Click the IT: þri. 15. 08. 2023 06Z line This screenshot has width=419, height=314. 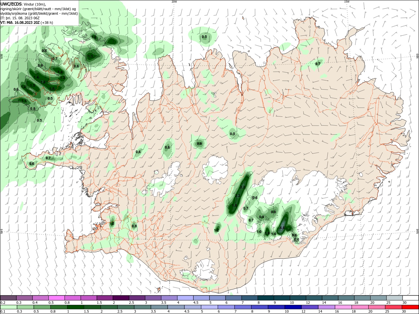pos(20,18)
